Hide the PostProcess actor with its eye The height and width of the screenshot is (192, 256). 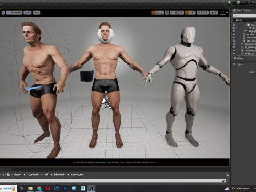234,37
